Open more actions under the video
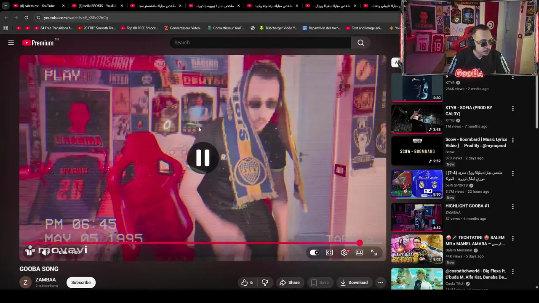 point(381,282)
